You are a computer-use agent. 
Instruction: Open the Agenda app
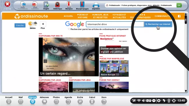68,100
